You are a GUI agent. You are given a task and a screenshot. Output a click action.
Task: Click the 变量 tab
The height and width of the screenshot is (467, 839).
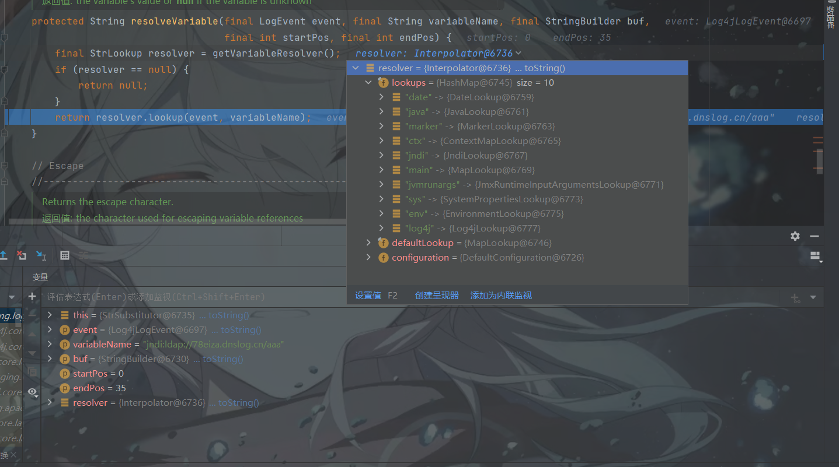tap(40, 277)
